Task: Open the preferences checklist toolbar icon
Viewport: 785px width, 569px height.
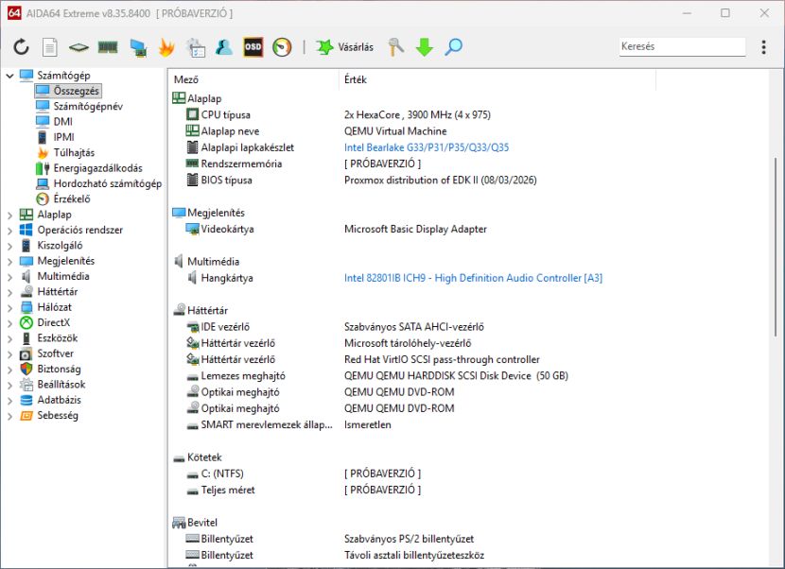Action: pos(195,47)
